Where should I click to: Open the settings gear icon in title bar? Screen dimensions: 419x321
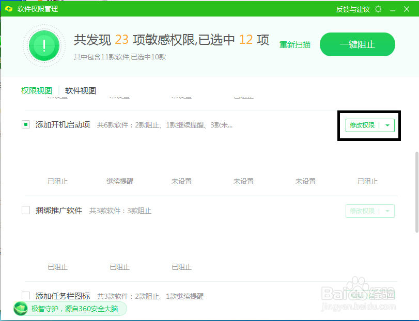(378, 9)
